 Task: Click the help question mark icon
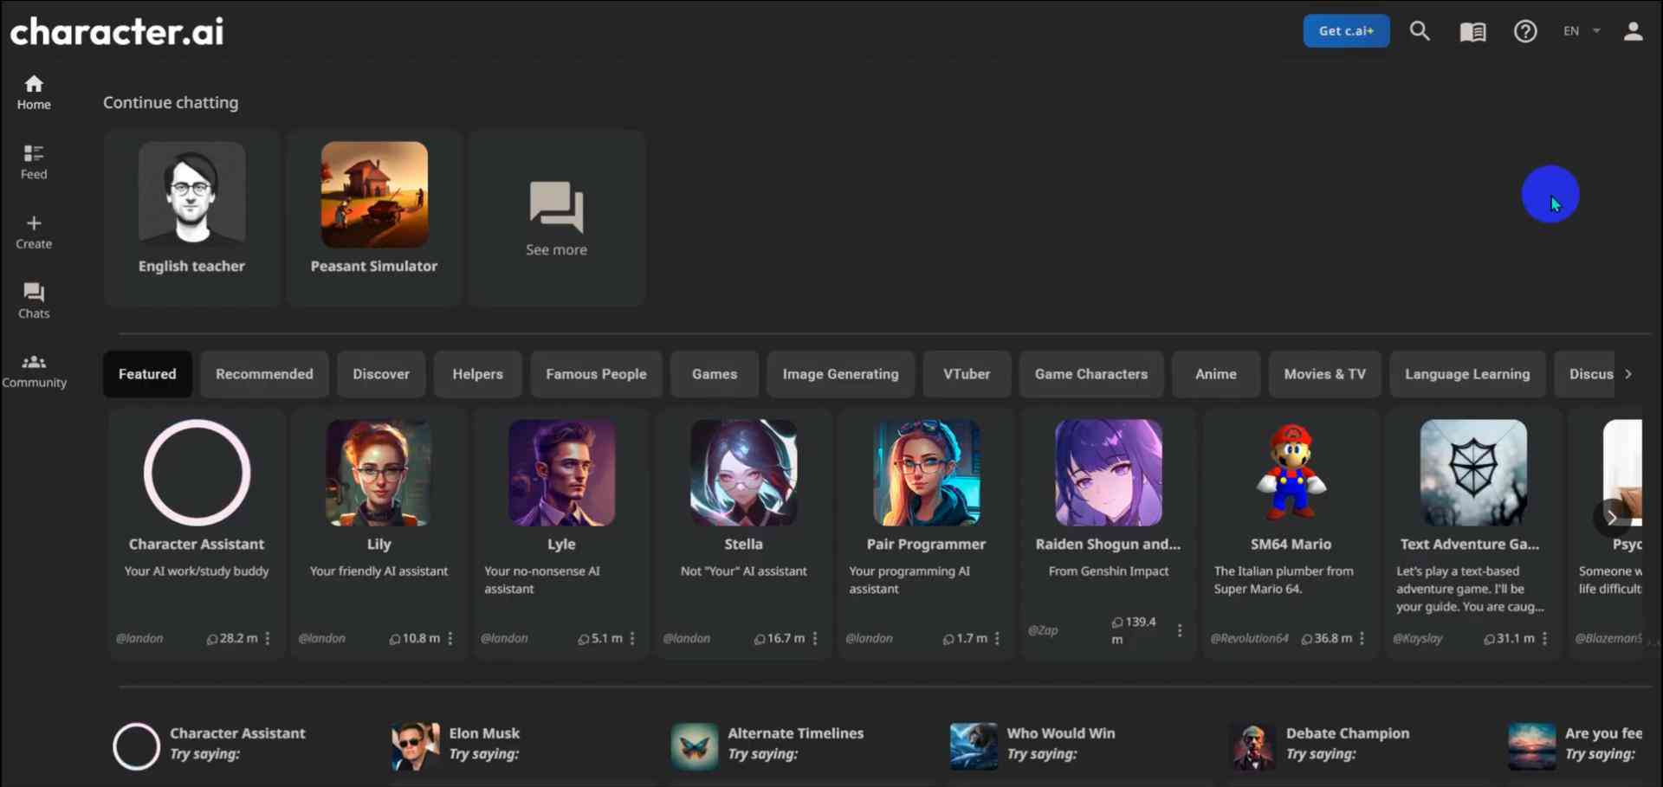tap(1525, 31)
